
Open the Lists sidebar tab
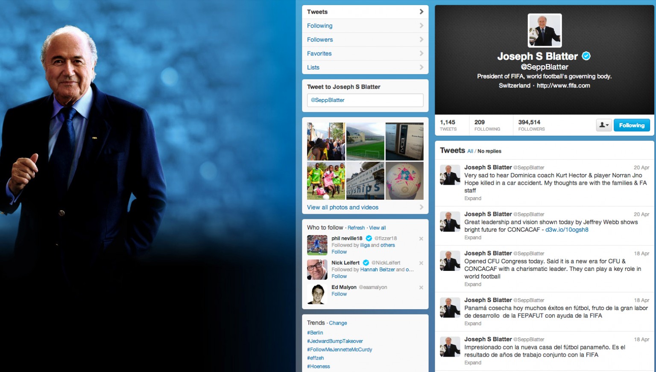coord(365,67)
